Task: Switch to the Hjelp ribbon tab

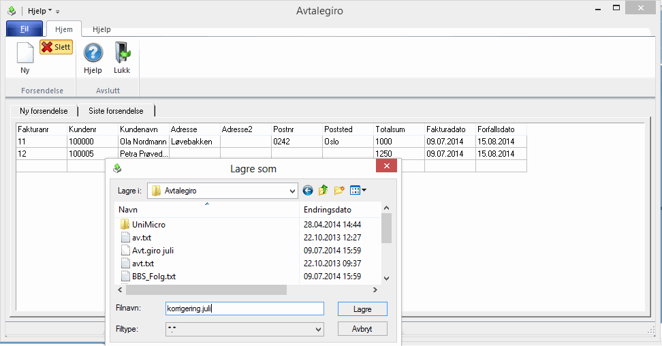Action: tap(101, 30)
